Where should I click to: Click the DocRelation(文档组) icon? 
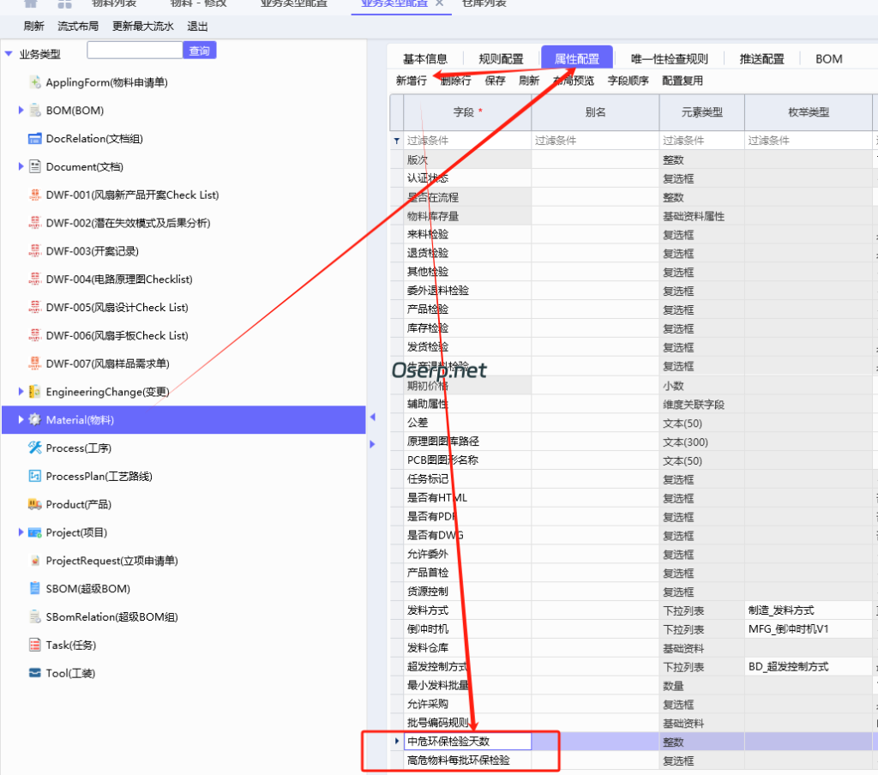(34, 138)
